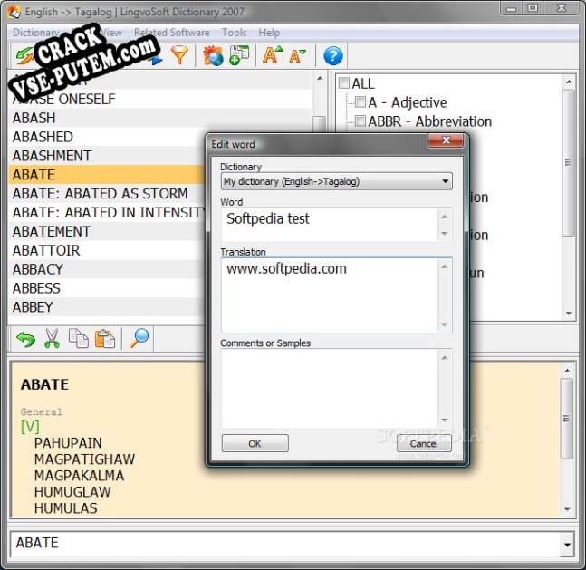Click the copy pages icon
This screenshot has width=586, height=570.
click(79, 339)
